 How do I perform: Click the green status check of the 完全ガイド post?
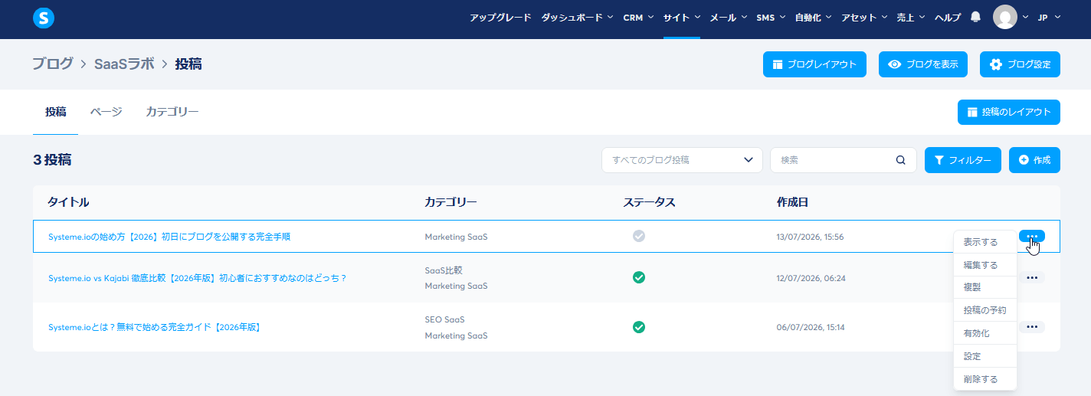coord(639,327)
